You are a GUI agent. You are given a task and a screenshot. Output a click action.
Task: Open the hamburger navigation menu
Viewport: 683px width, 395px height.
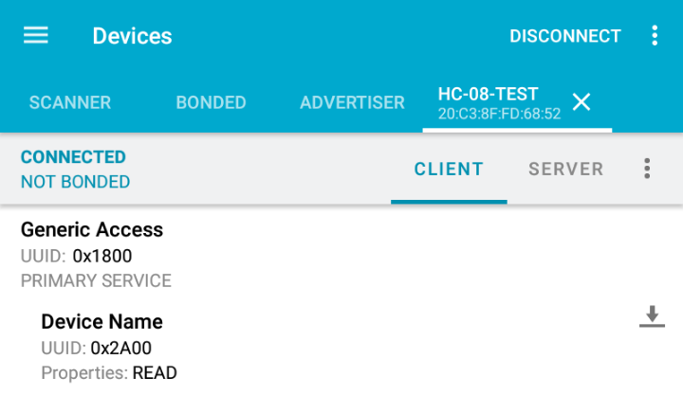pos(36,36)
